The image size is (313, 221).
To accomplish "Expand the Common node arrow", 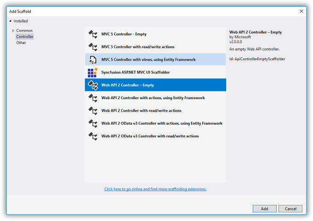I will tap(13, 30).
